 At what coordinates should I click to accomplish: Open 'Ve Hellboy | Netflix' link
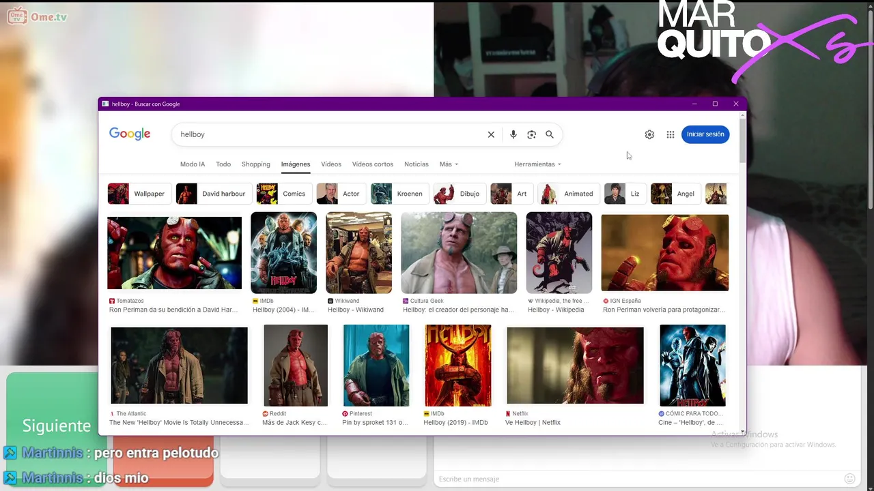[533, 423]
